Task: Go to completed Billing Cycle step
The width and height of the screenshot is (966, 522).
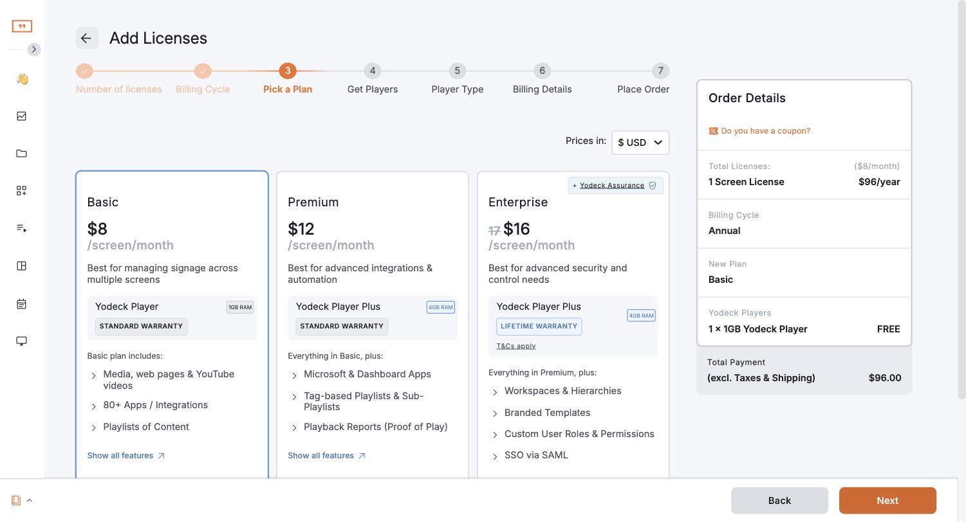Action: coord(203,80)
